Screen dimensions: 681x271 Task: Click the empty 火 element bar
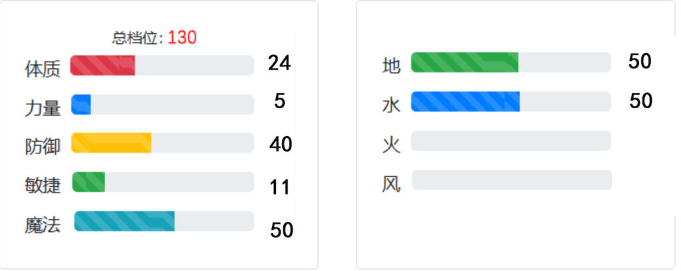[x=511, y=141]
